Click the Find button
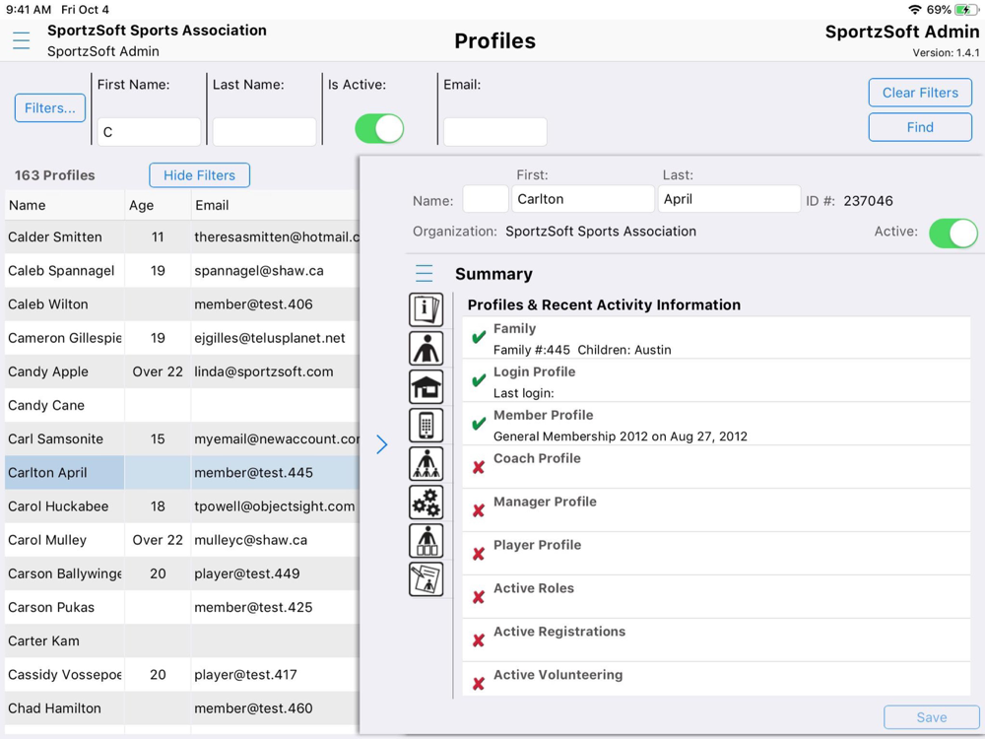The image size is (985, 739). 920,127
